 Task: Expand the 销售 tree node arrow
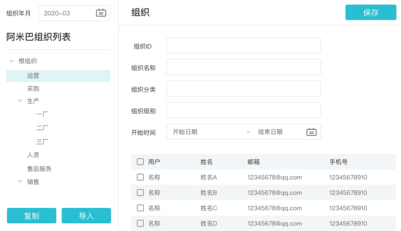click(x=20, y=182)
